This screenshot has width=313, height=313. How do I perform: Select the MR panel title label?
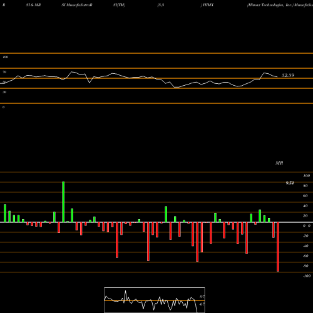[x=279, y=163]
